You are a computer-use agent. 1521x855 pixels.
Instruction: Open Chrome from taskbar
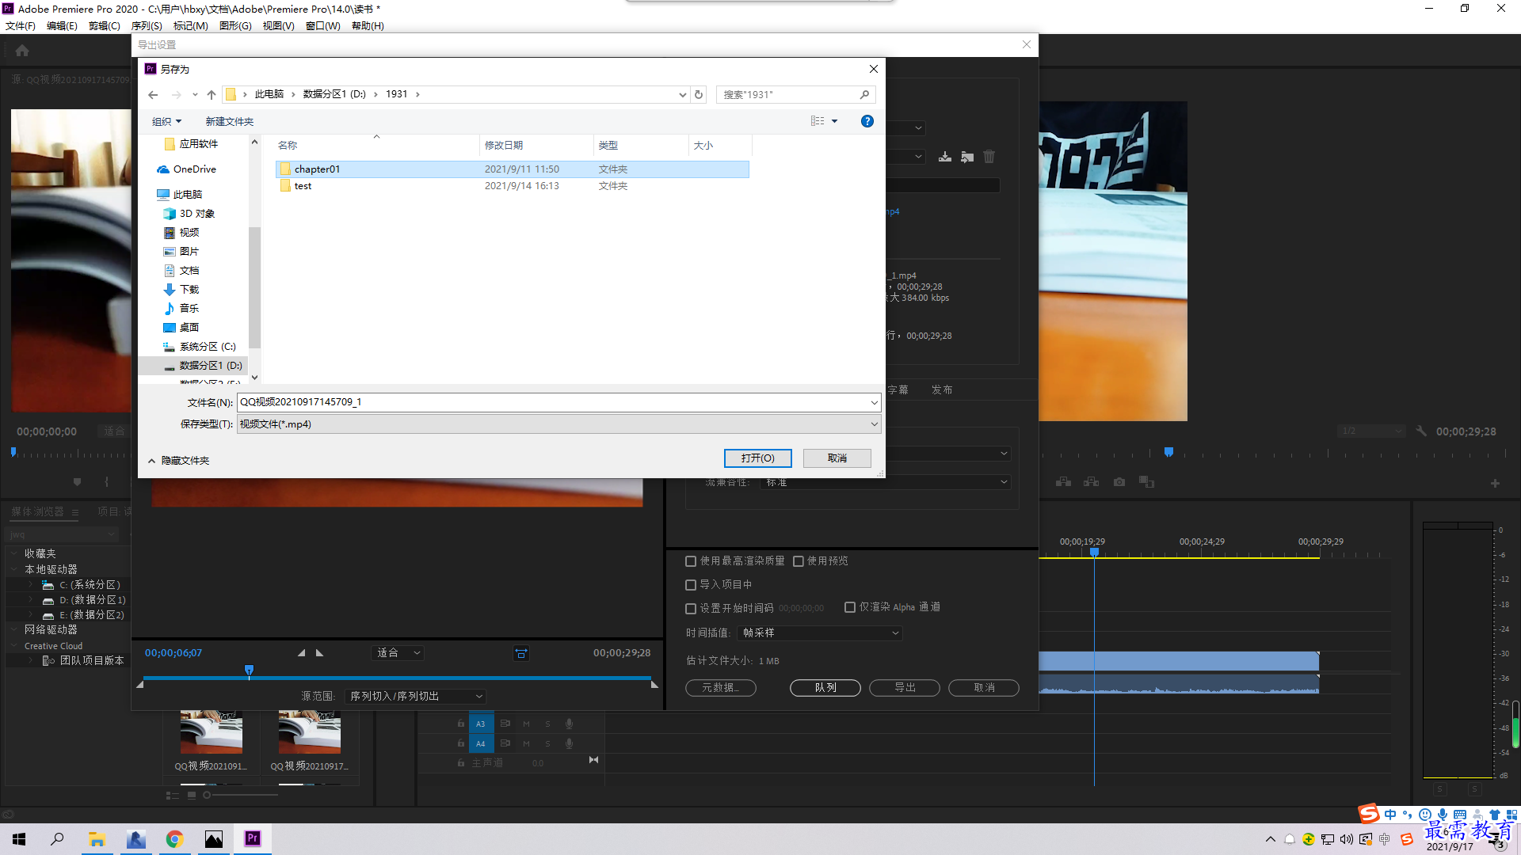click(x=175, y=839)
